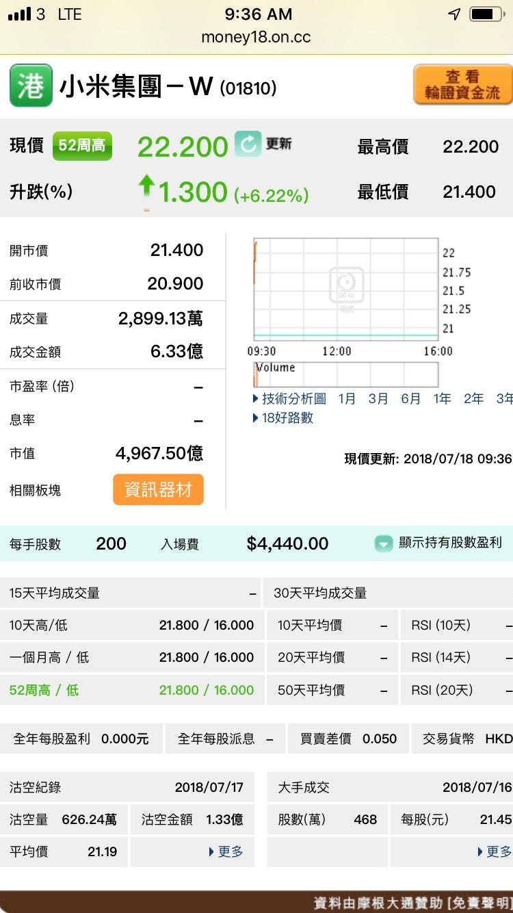Select the 最低價 value 21.400
513x913 pixels.
point(469,192)
